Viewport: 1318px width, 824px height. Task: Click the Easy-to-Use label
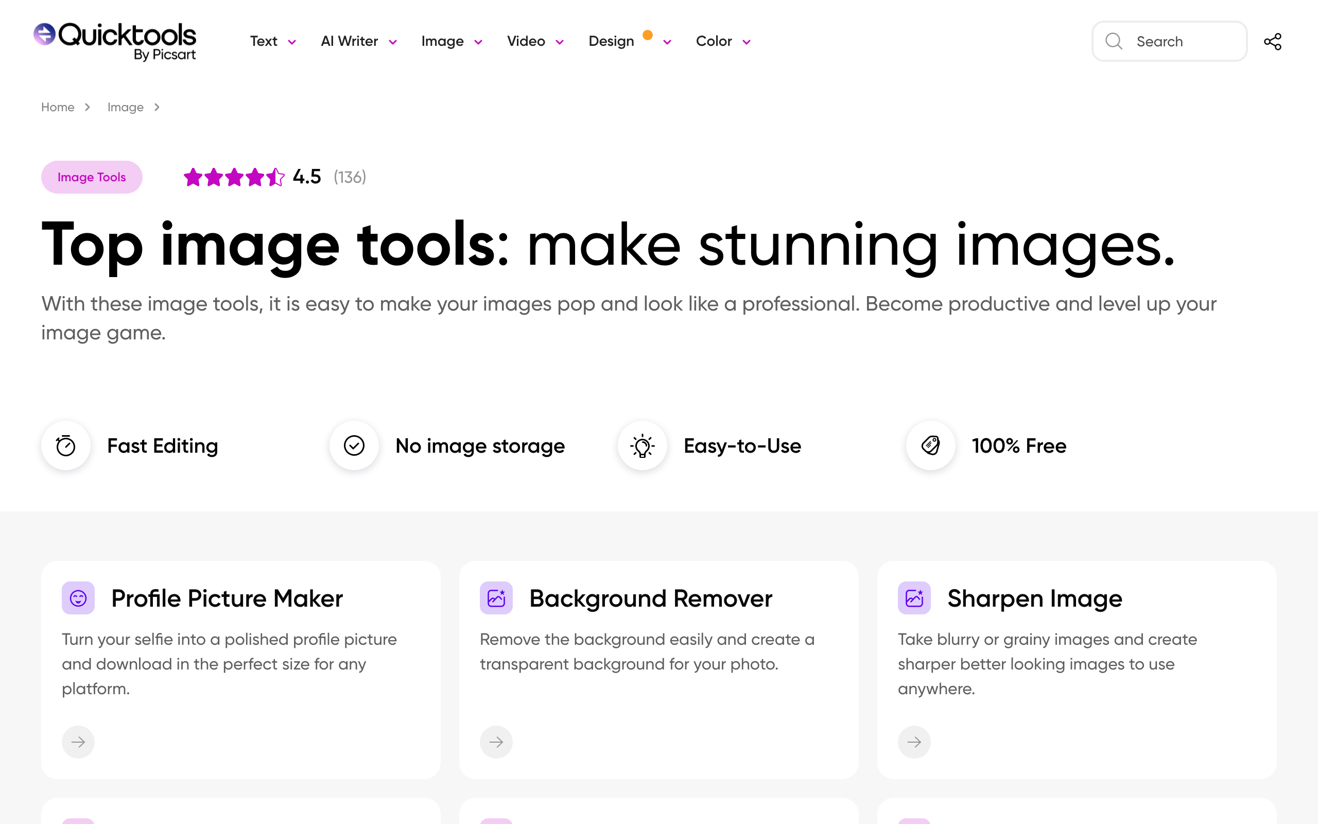(x=742, y=446)
